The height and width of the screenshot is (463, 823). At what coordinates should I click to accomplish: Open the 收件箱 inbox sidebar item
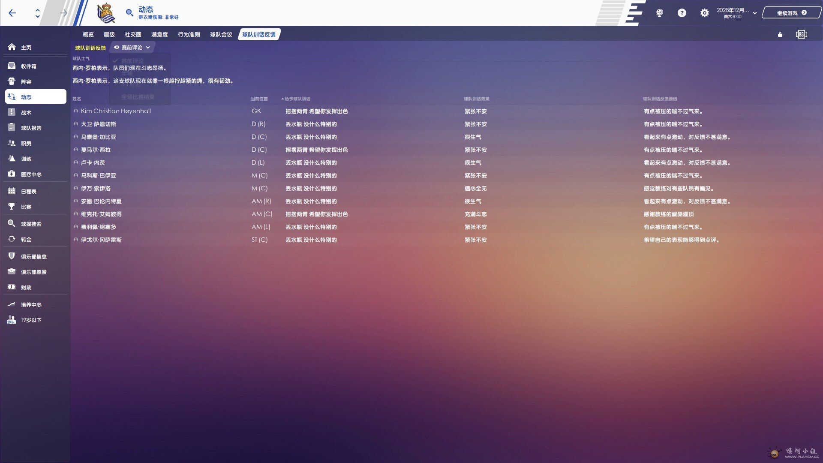pyautogui.click(x=28, y=66)
